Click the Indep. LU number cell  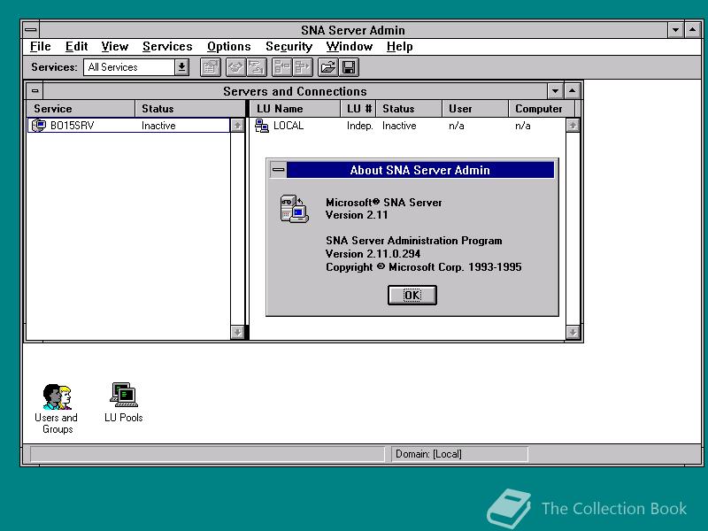[360, 126]
